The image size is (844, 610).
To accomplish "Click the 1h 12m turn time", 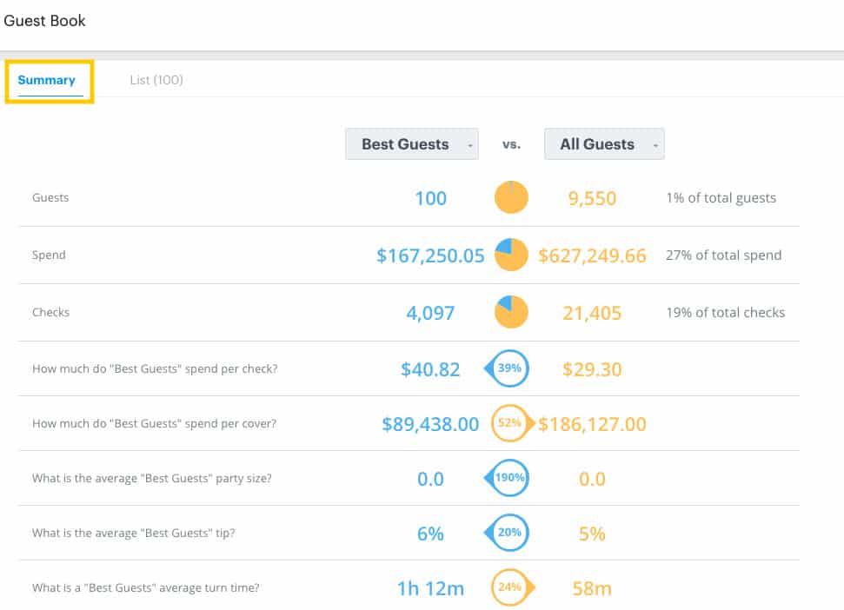I will [430, 589].
